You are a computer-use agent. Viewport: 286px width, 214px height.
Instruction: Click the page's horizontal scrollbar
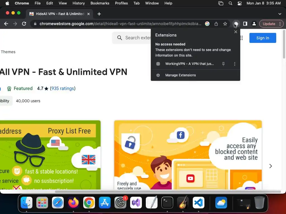tap(168, 192)
